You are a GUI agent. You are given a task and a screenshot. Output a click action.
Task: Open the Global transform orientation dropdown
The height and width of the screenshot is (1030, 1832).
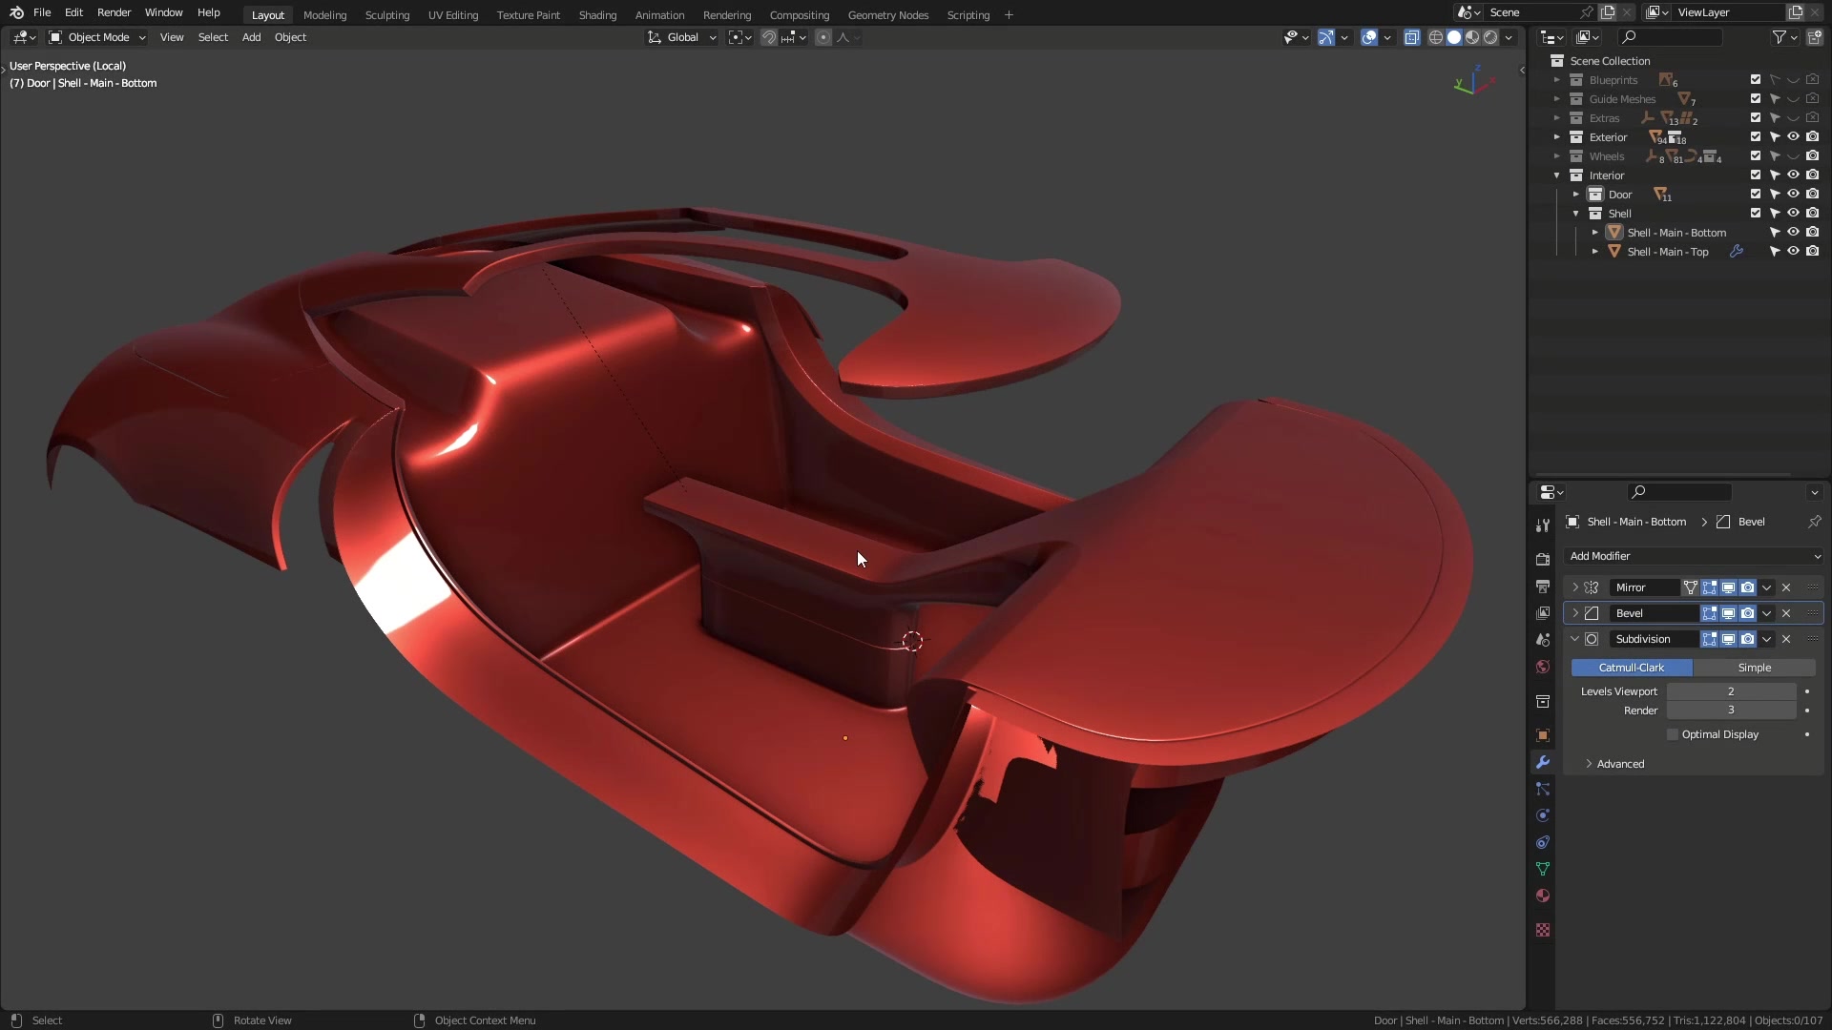pyautogui.click(x=682, y=37)
